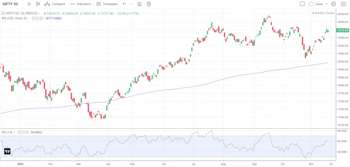
Task: Open settings for the RSI indicator
Action: tap(23, 133)
